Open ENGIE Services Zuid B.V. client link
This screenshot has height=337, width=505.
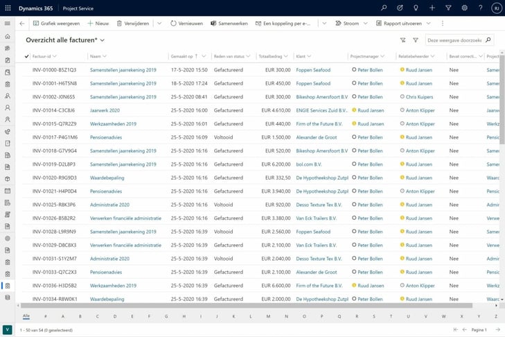coord(321,110)
